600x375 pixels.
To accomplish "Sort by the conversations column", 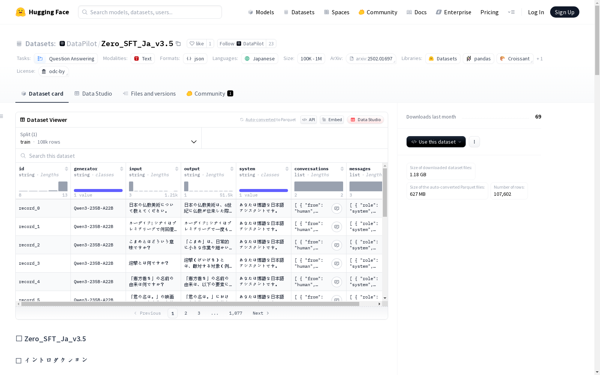I will click(342, 169).
